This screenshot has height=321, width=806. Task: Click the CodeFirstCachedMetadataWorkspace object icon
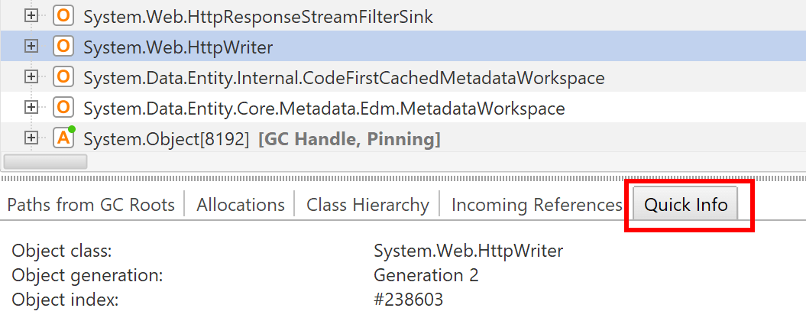click(63, 77)
